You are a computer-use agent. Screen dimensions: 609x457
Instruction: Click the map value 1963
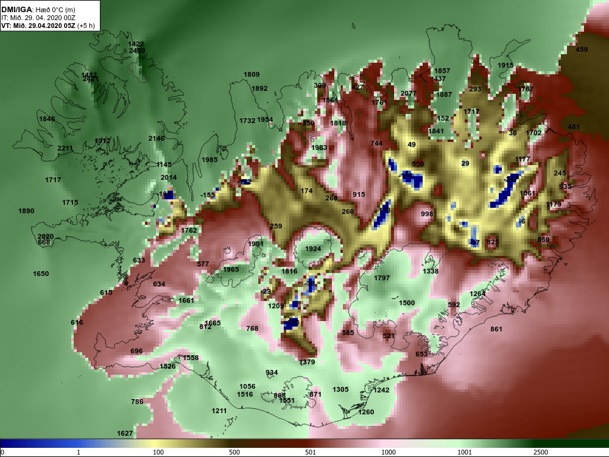(319, 147)
